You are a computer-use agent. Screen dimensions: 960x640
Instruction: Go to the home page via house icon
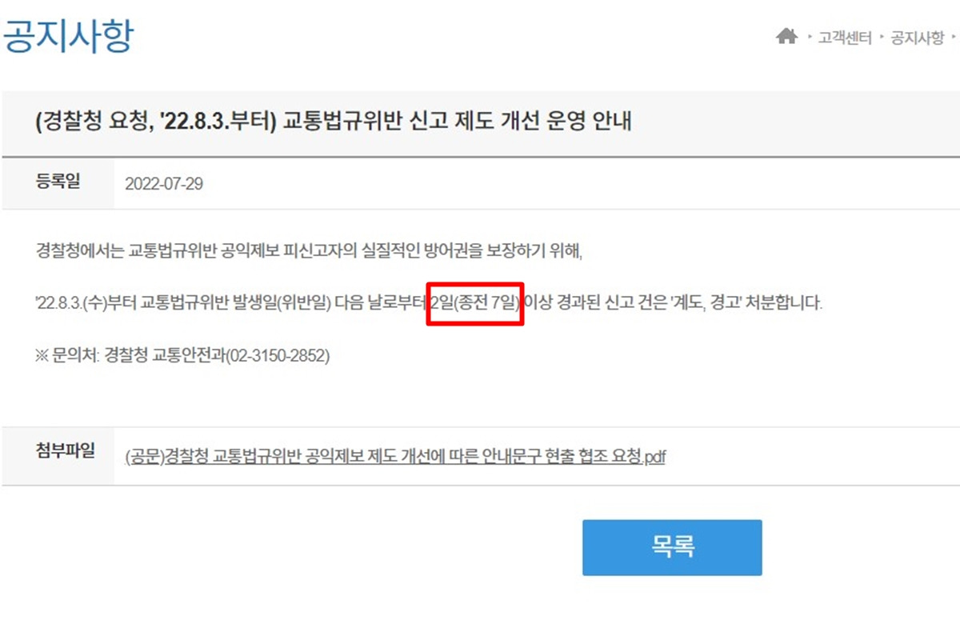click(787, 37)
